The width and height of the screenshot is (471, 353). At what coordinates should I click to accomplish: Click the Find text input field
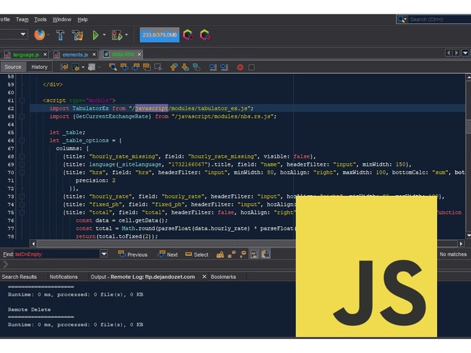point(57,254)
